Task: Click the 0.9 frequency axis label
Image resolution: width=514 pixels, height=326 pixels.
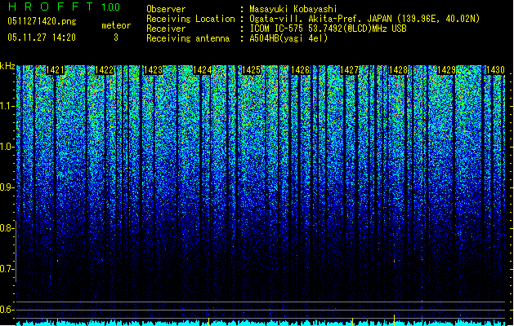Action: tap(7, 187)
